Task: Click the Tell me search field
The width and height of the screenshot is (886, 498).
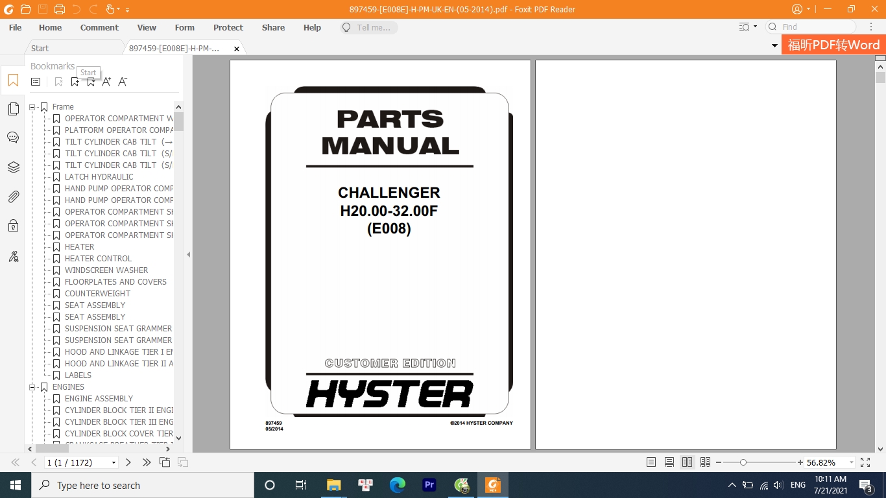Action: pyautogui.click(x=368, y=27)
